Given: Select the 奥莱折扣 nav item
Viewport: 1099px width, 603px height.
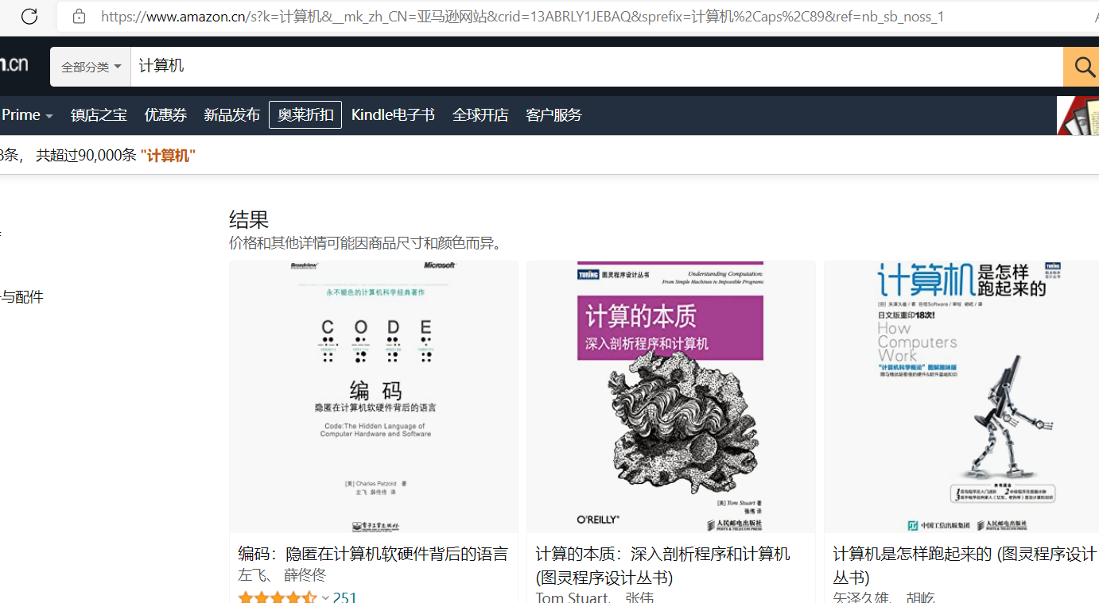Looking at the screenshot, I should point(305,114).
